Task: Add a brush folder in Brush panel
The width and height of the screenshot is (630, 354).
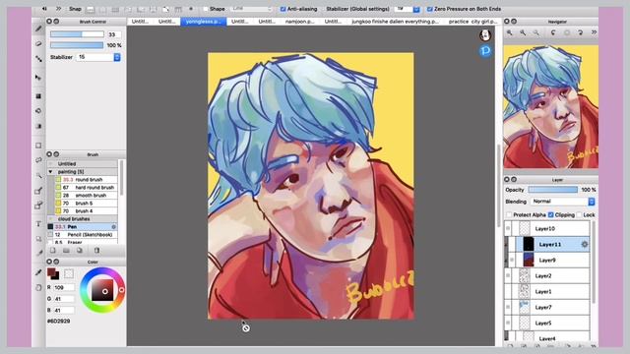Action: click(66, 251)
